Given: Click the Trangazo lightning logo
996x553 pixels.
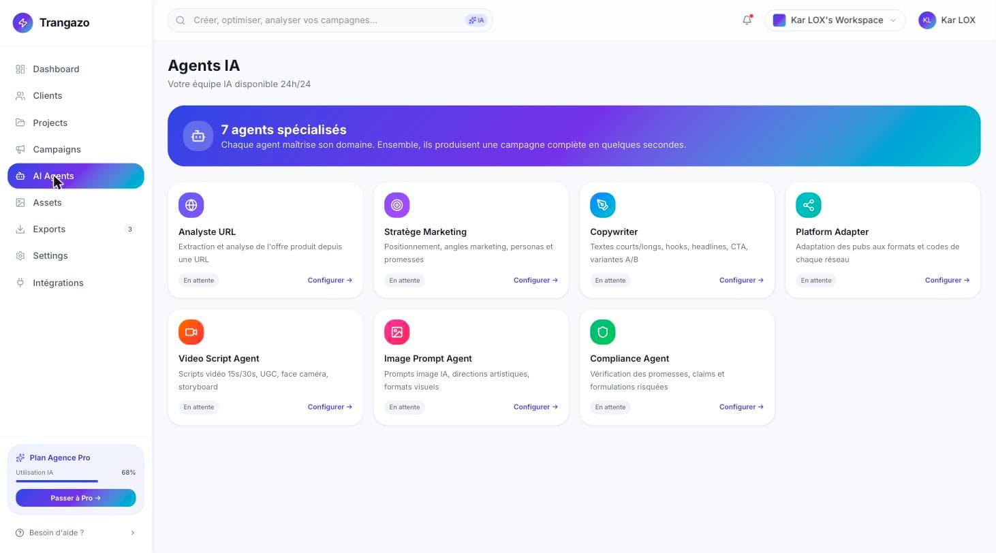Looking at the screenshot, I should click(x=22, y=22).
